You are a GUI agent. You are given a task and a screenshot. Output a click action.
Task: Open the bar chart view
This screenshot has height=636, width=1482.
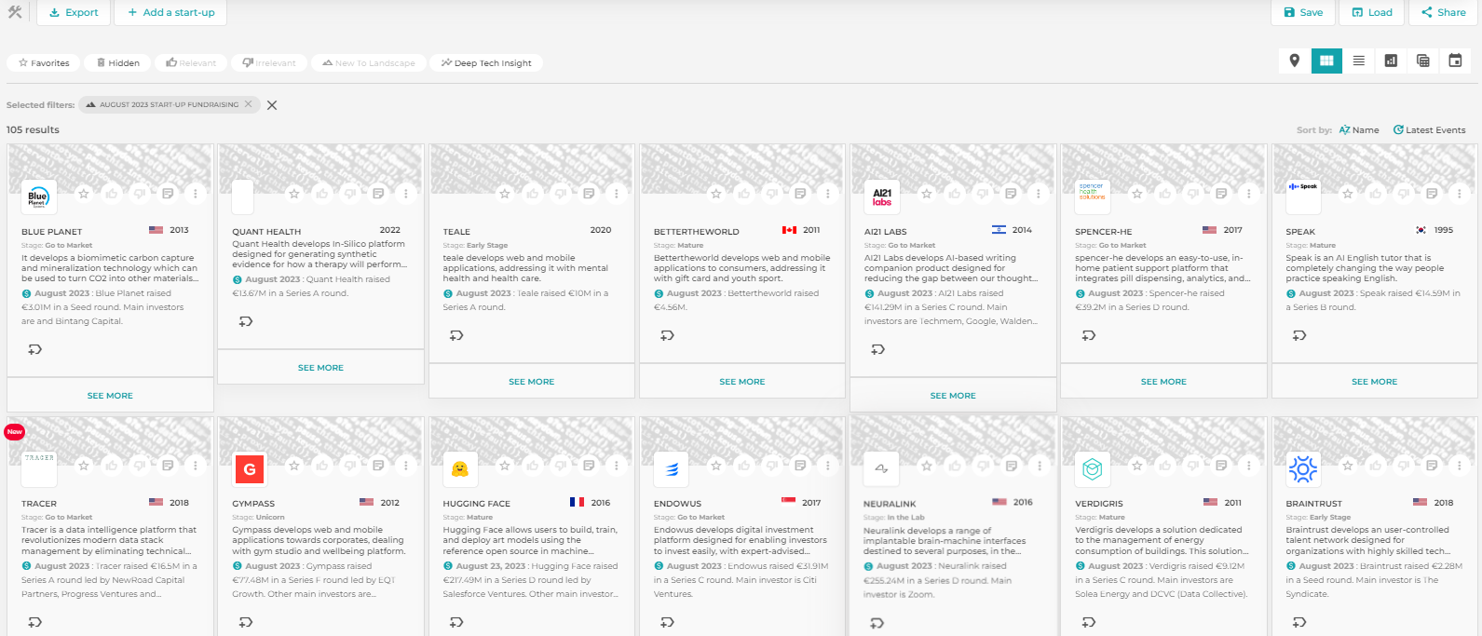[x=1391, y=61]
